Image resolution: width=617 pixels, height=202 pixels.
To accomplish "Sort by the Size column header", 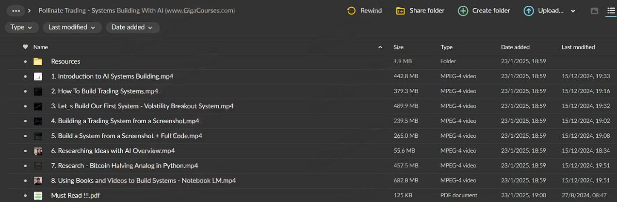I will (398, 47).
